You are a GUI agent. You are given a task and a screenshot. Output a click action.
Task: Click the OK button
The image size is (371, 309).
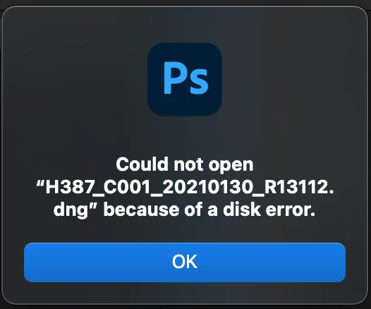pos(185,262)
